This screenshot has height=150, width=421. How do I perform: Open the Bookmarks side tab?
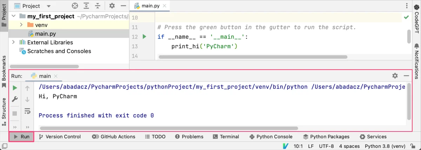click(x=4, y=72)
